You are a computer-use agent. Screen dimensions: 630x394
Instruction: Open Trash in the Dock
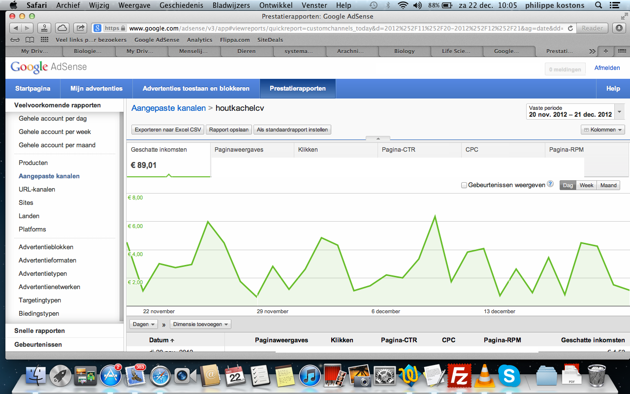597,376
